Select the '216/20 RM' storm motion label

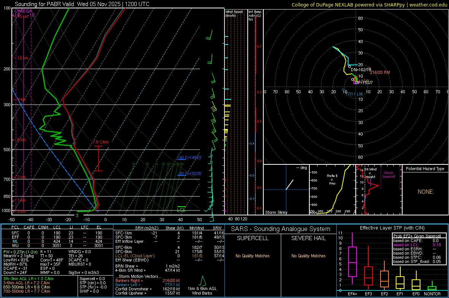[380, 72]
